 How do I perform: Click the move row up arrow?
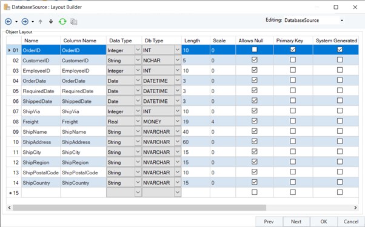(x=40, y=22)
